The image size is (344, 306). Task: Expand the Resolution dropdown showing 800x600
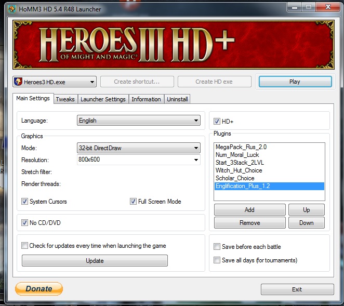(x=139, y=159)
